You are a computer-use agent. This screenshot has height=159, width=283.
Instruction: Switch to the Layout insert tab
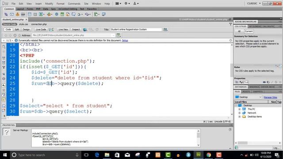click(x=20, y=9)
